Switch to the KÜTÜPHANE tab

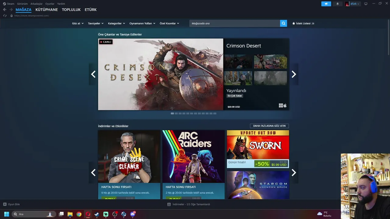click(47, 10)
